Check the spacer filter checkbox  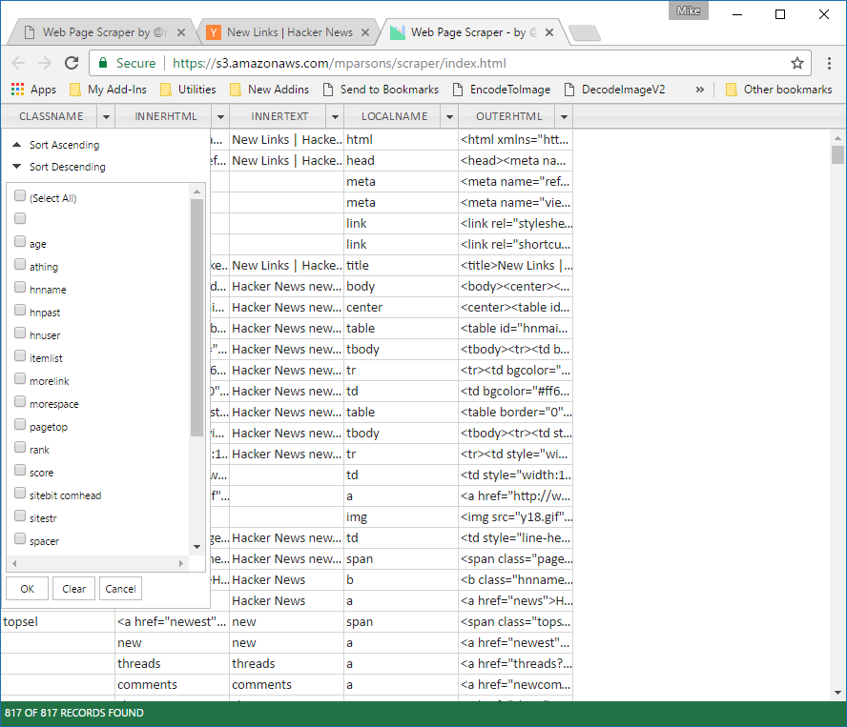coord(20,538)
